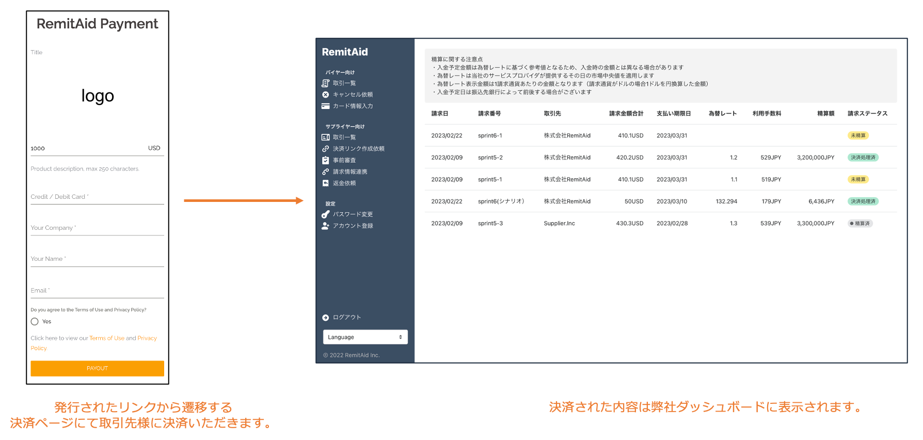Viewport: 923px width, 440px height.
Task: Click the 返金依頼 refund icon
Action: coord(325,183)
